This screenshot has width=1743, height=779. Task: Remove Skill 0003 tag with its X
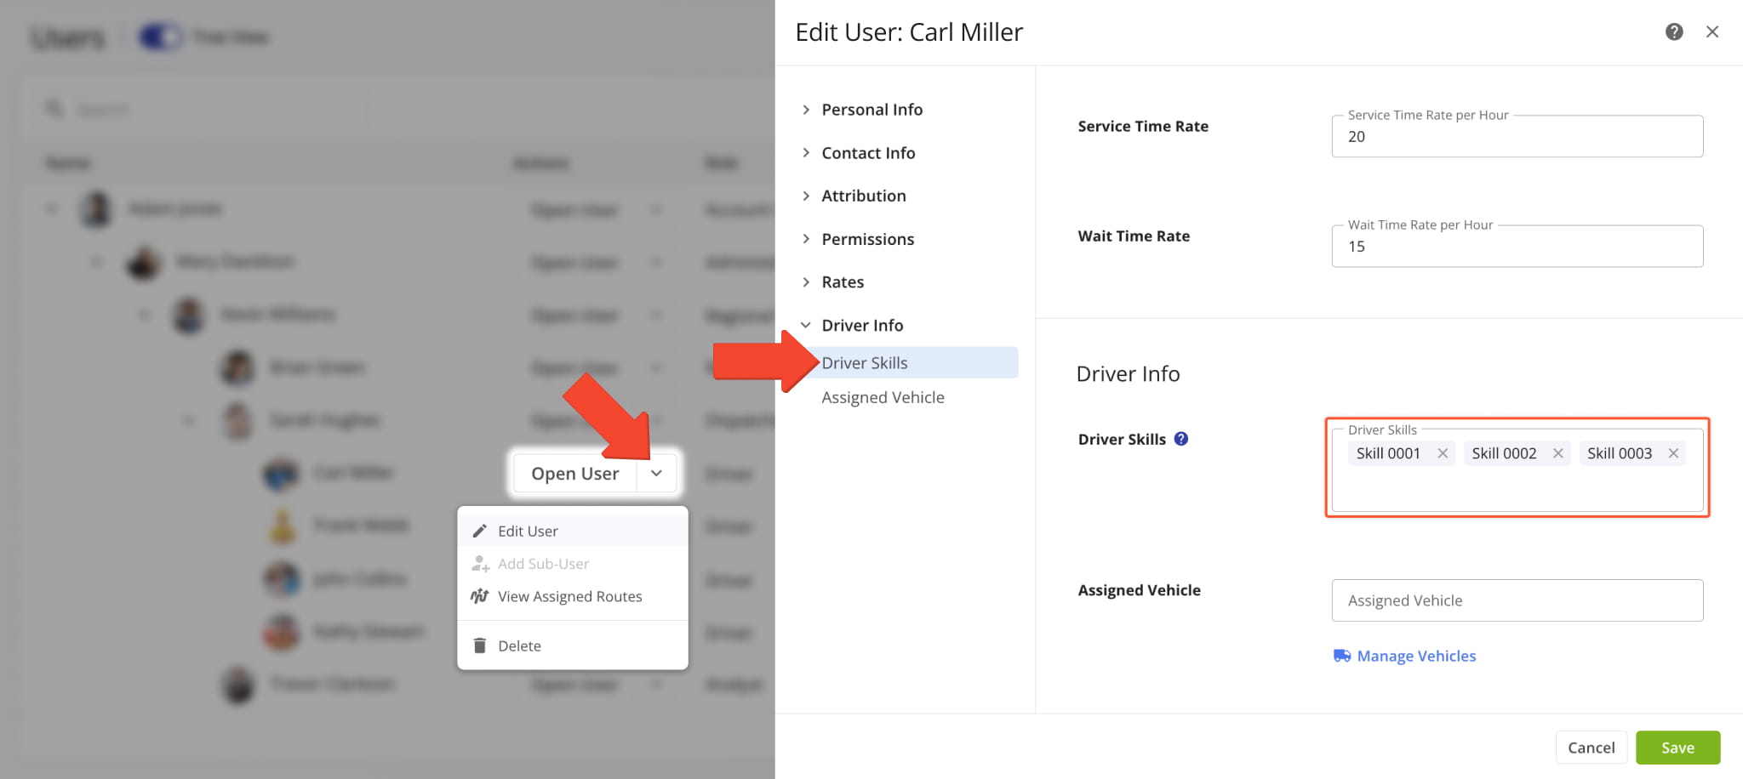pos(1673,453)
